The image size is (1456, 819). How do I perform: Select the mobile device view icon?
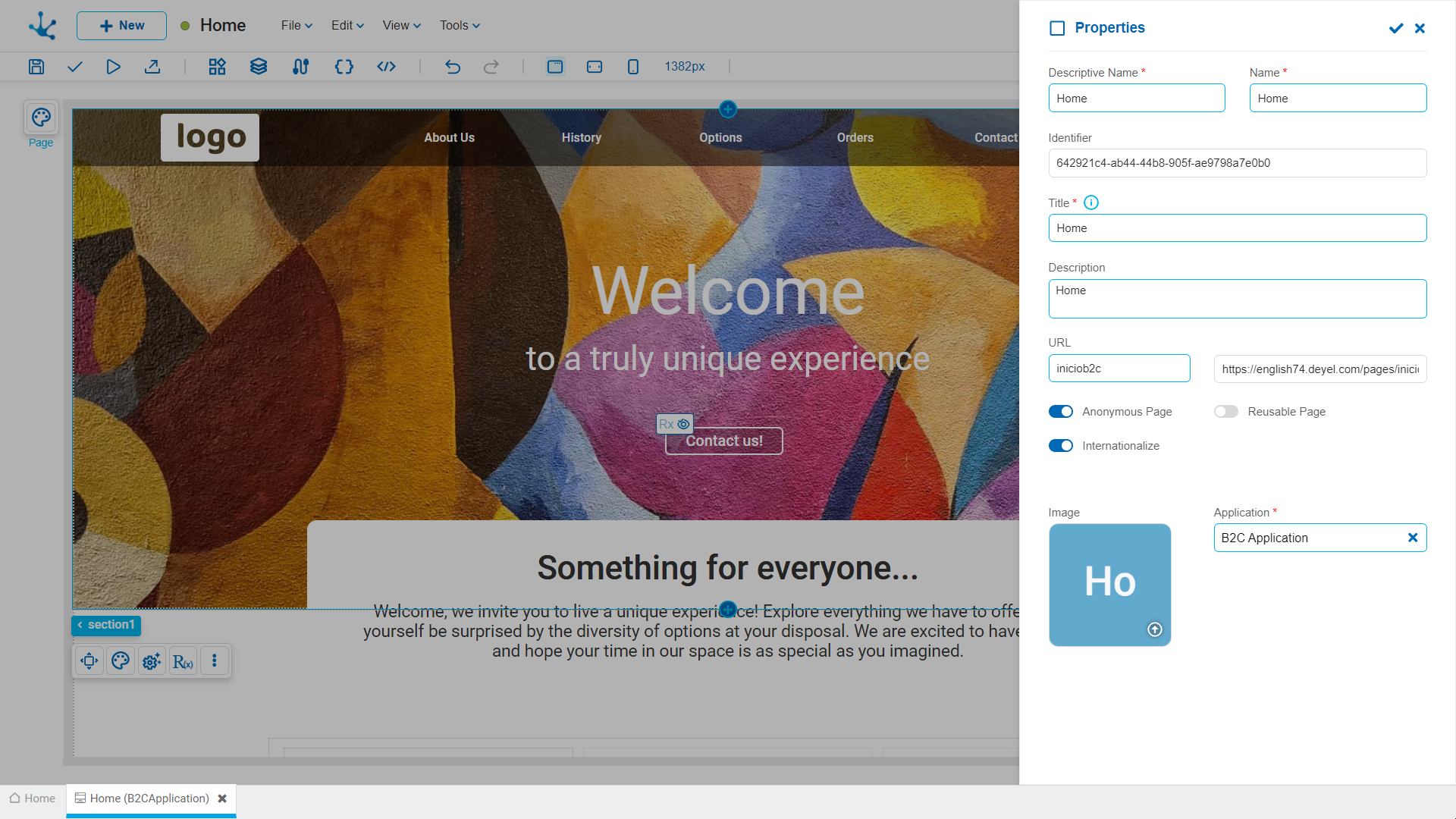click(x=633, y=67)
